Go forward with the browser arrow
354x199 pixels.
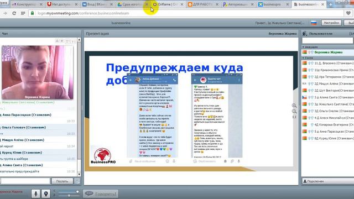point(5,13)
